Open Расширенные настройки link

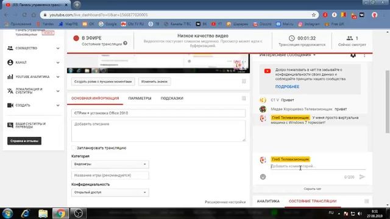[x=225, y=202]
